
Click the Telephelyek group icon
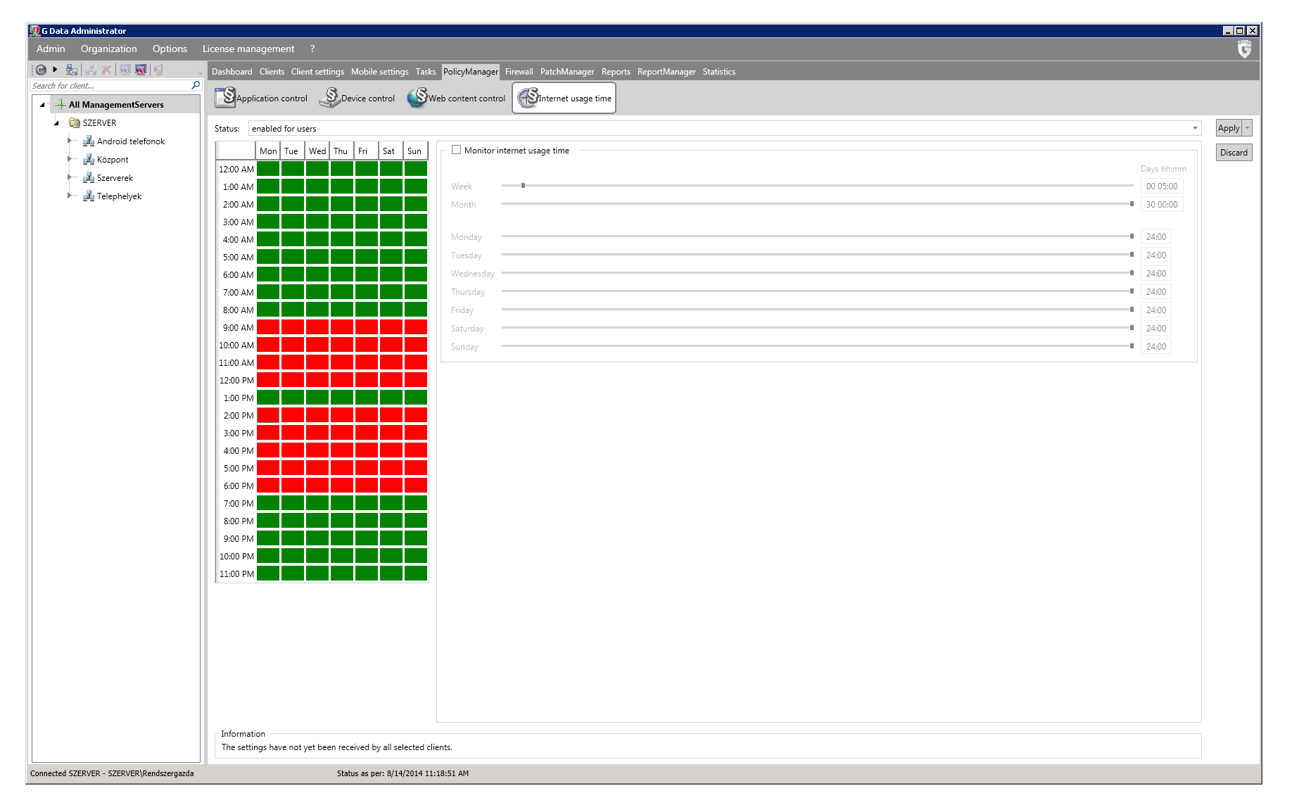89,196
